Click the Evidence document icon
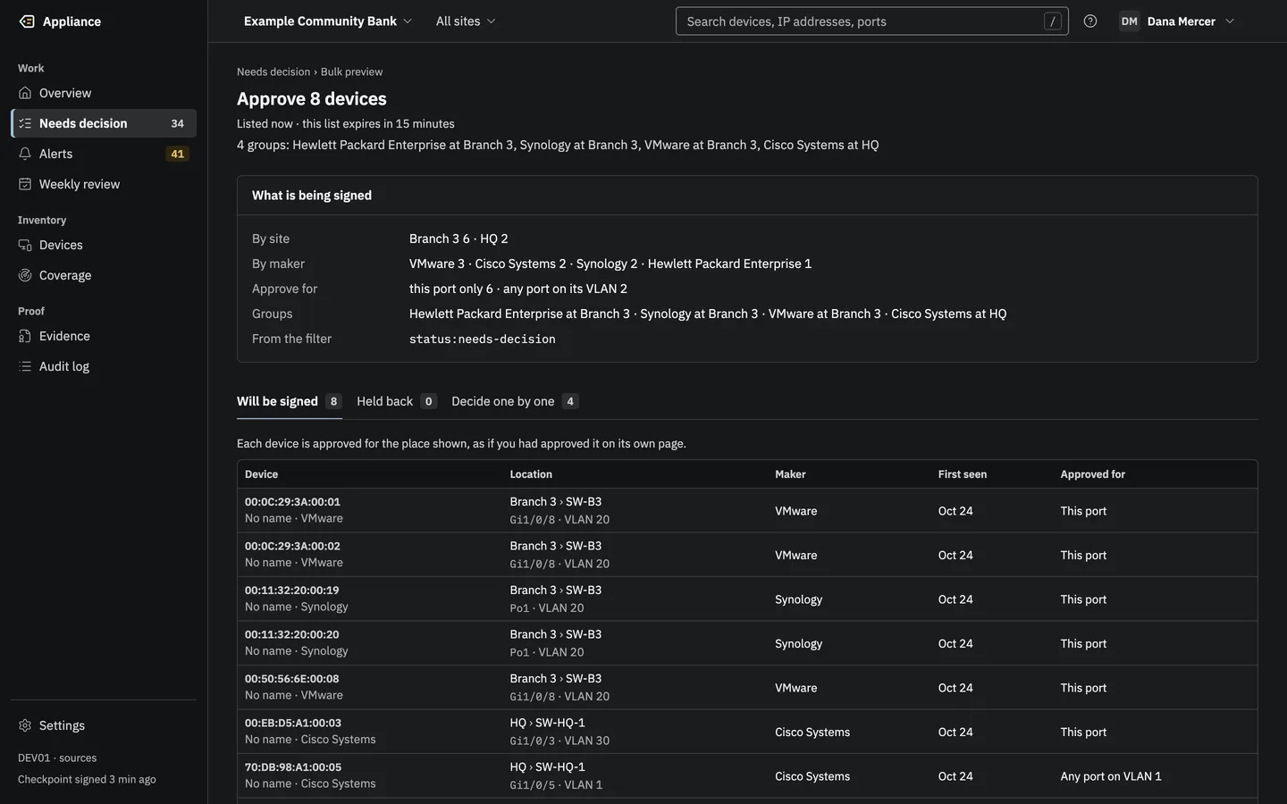 [25, 336]
